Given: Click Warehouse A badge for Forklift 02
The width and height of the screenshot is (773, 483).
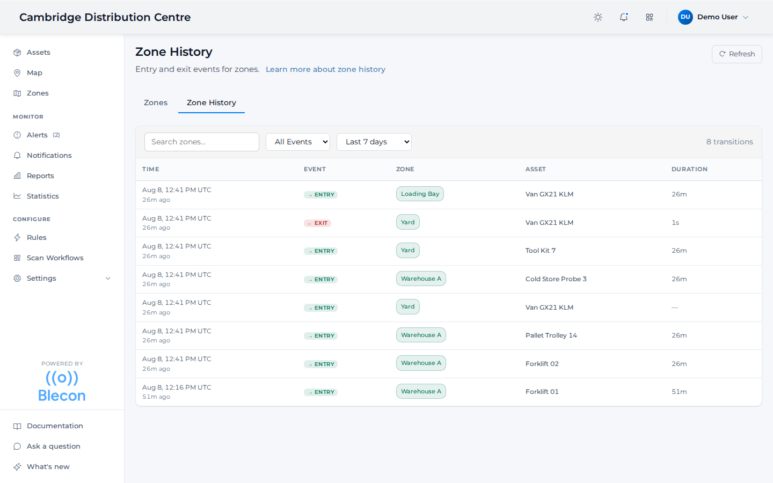Looking at the screenshot, I should (421, 363).
